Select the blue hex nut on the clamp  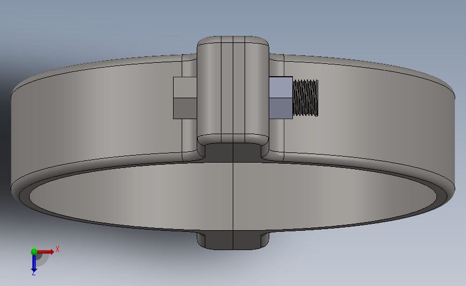click(x=281, y=98)
